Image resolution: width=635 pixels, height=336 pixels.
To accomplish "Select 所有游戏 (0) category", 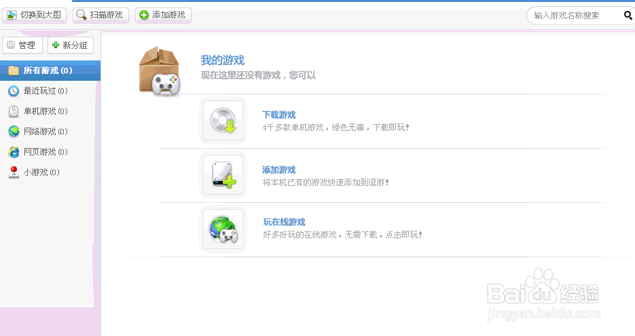I will 50,71.
